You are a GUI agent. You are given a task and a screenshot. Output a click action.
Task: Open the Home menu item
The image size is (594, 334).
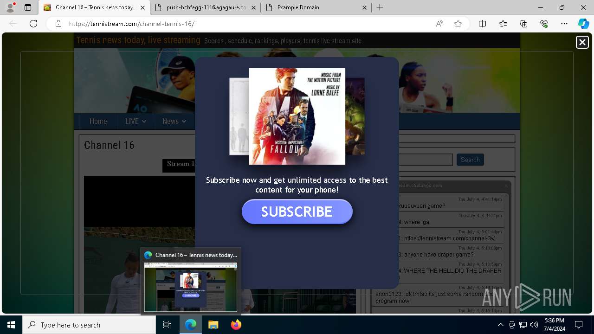coord(98,121)
